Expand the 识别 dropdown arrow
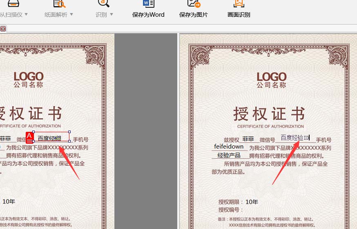Image resolution: width=357 pixels, height=229 pixels. click(112, 14)
